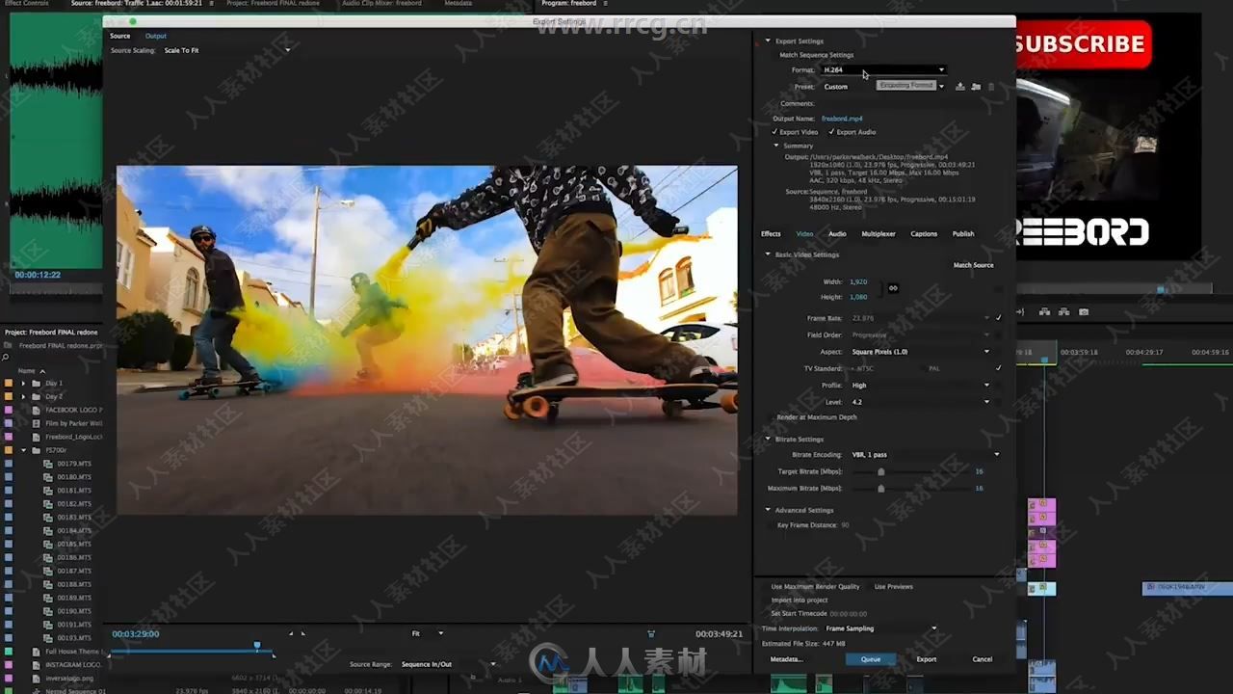Enable Set Start Timecode checkbox
This screenshot has width=1233, height=694.
(763, 613)
